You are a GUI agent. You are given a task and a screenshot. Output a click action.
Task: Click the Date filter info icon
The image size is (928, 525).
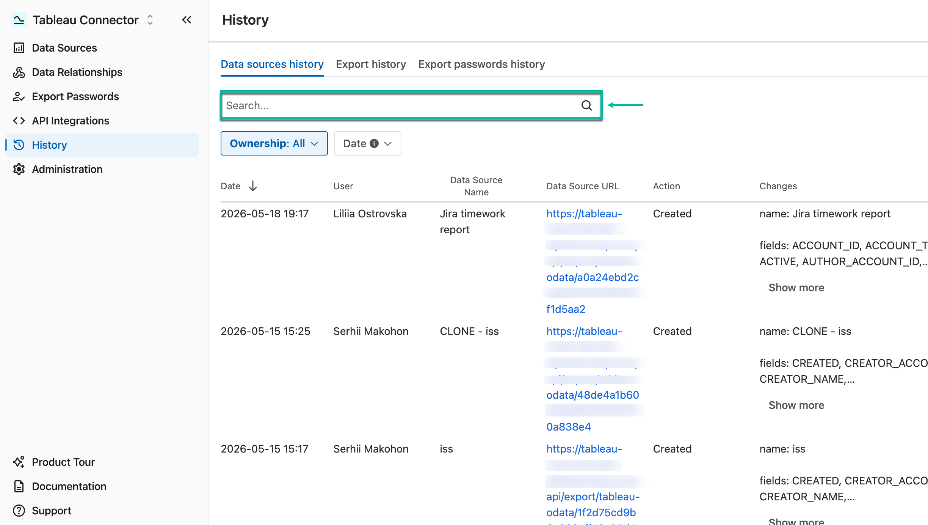374,143
